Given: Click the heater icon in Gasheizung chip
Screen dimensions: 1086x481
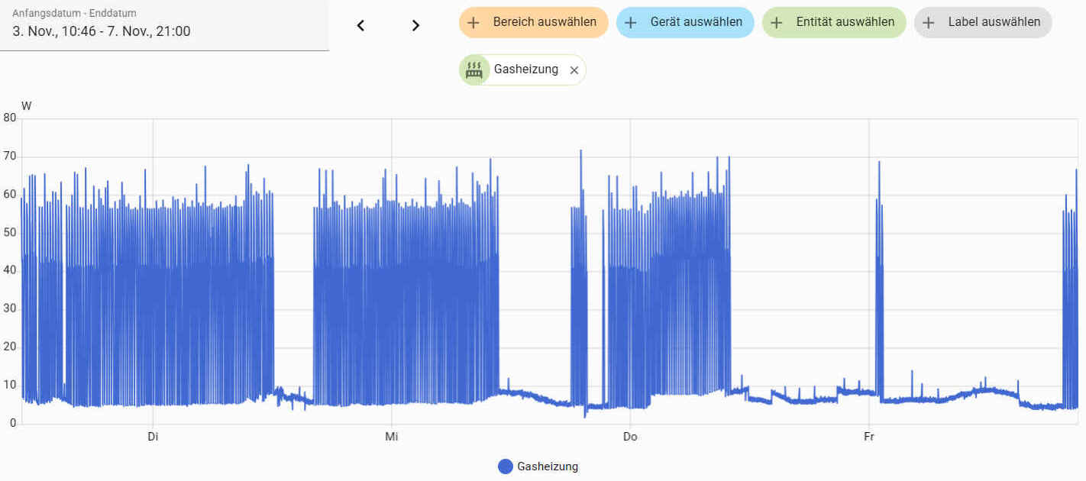Looking at the screenshot, I should pos(474,69).
